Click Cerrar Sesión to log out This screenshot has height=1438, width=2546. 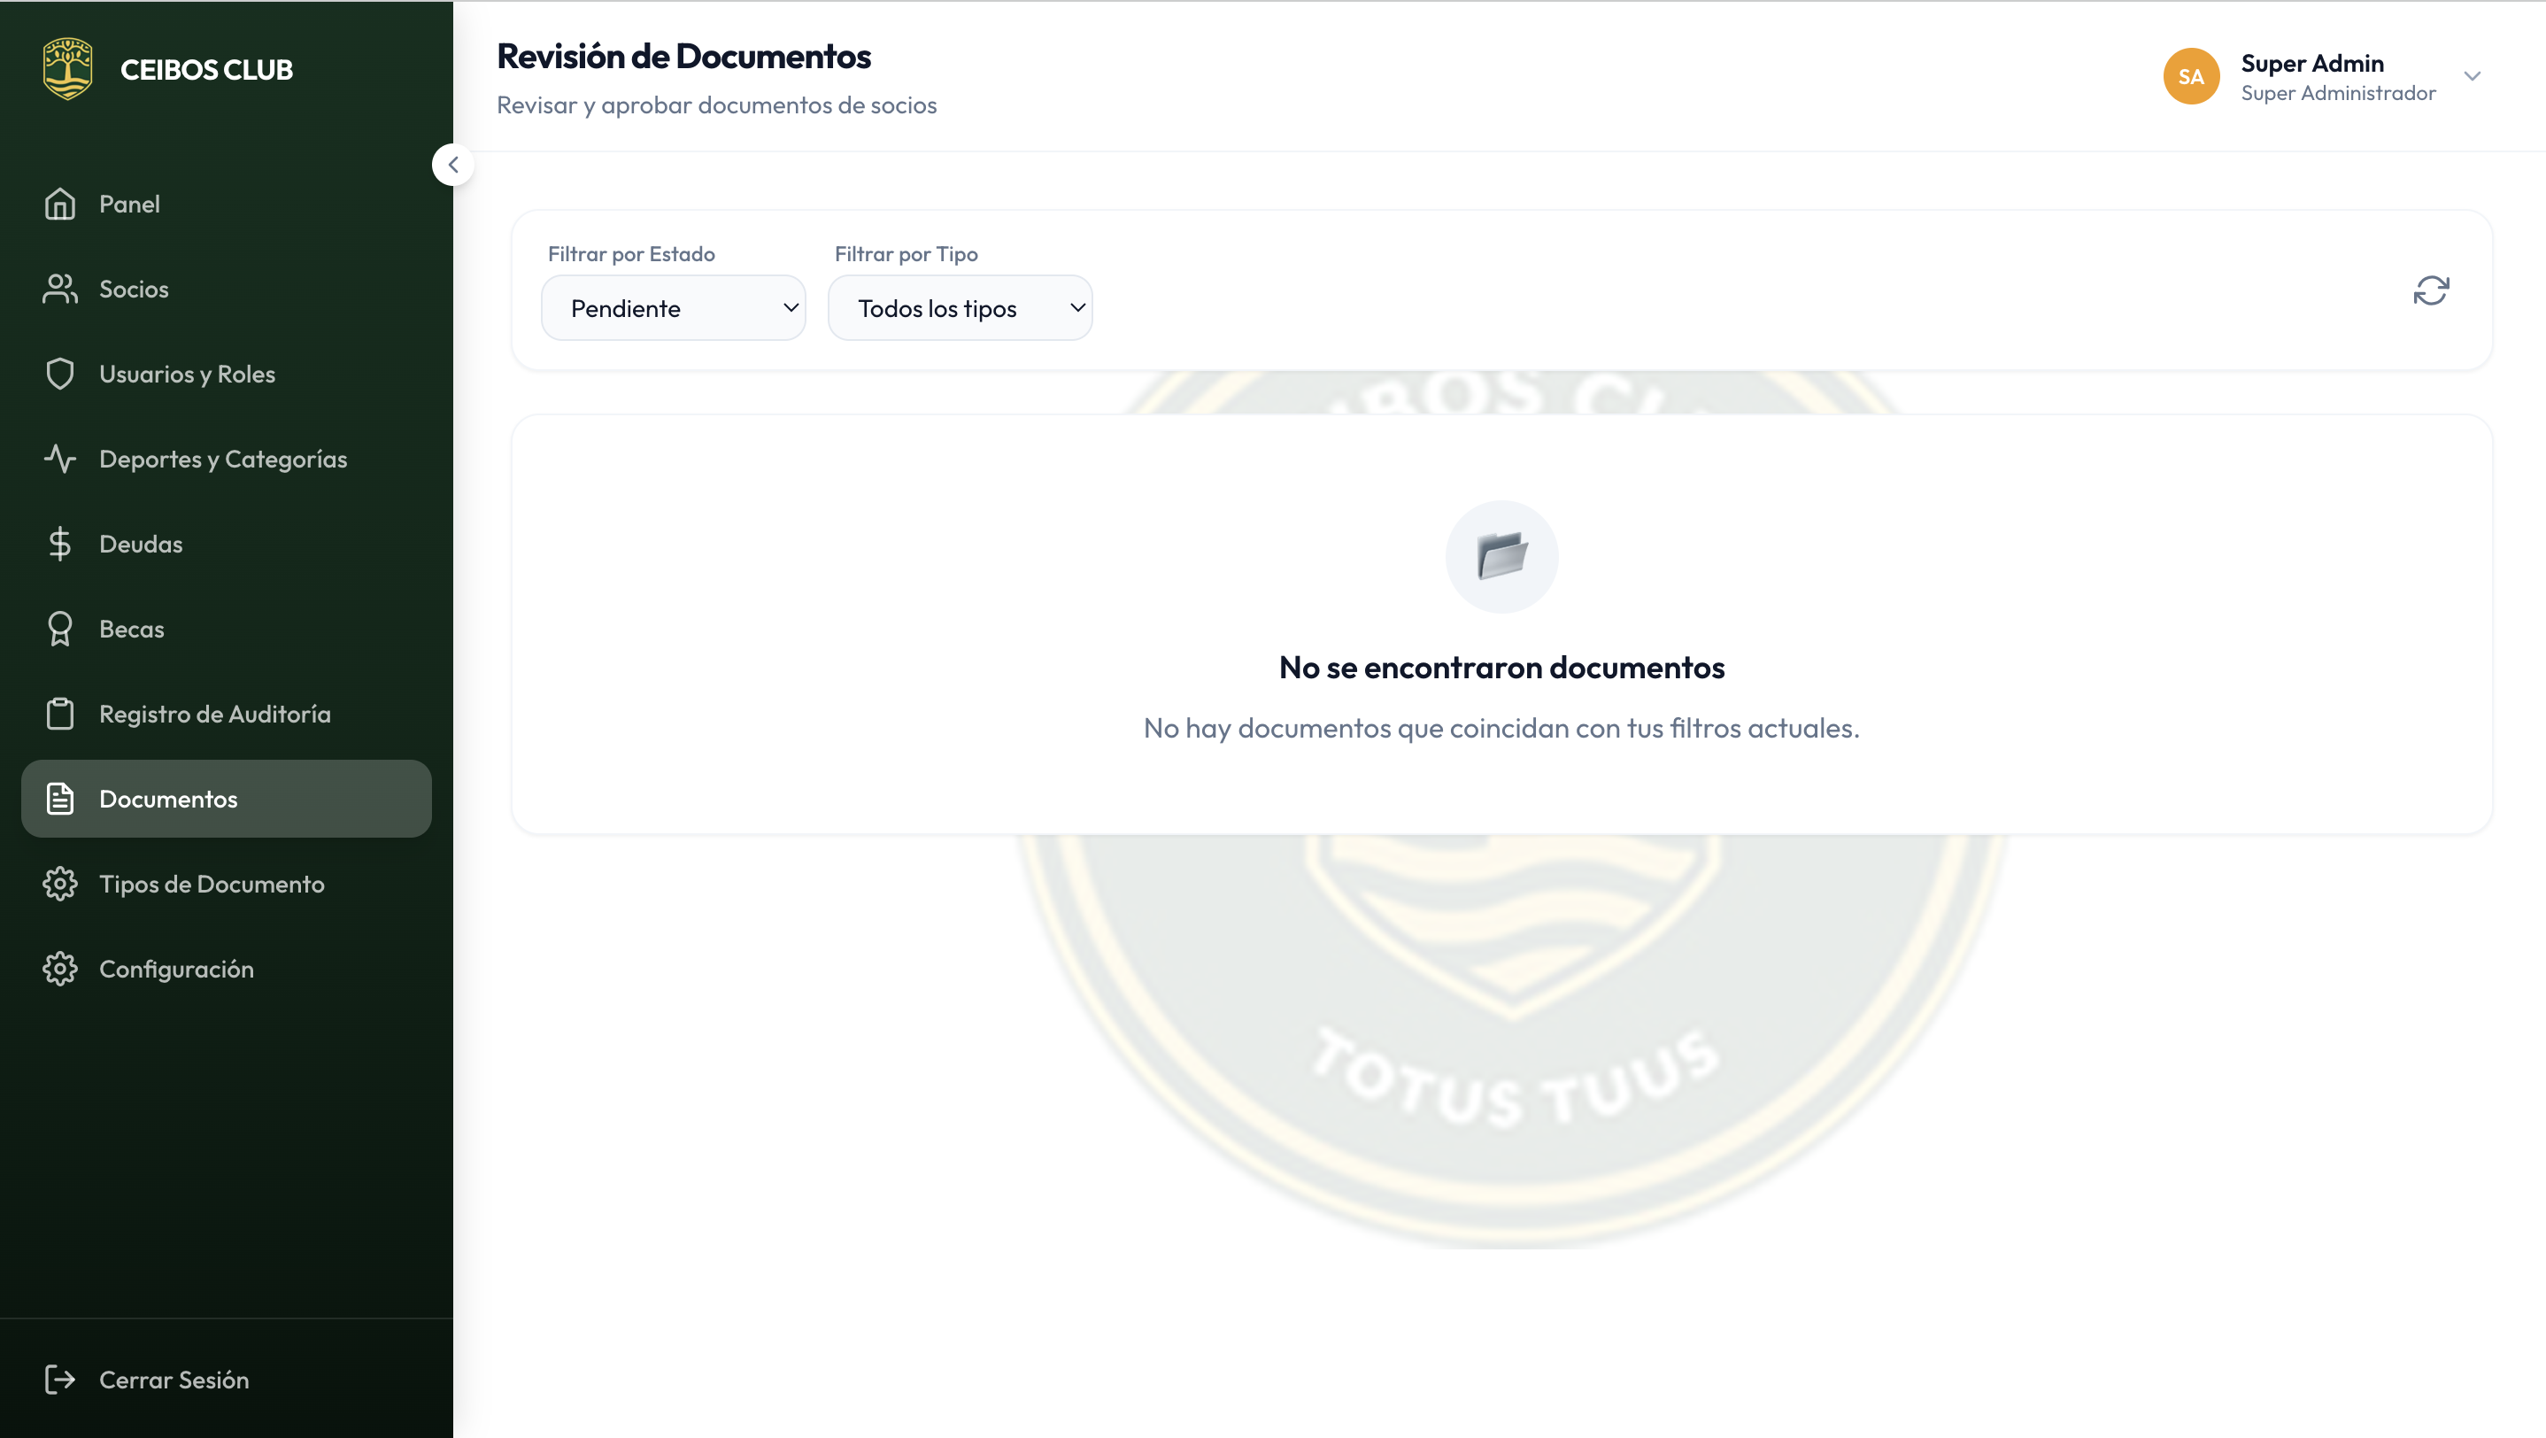173,1379
